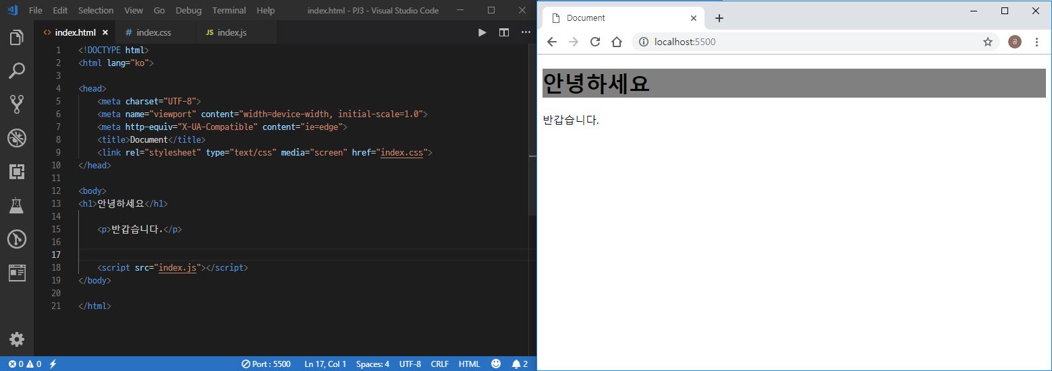Click the minimap scrollbar in editor
Viewport: 1052px width, 371px height.
tap(532, 130)
